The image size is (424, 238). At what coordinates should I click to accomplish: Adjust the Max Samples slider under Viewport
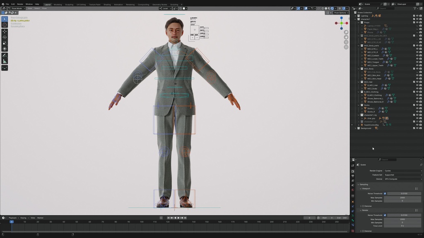point(402,197)
